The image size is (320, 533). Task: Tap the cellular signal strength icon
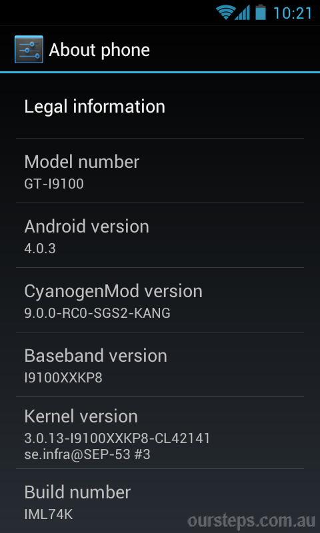[242, 13]
